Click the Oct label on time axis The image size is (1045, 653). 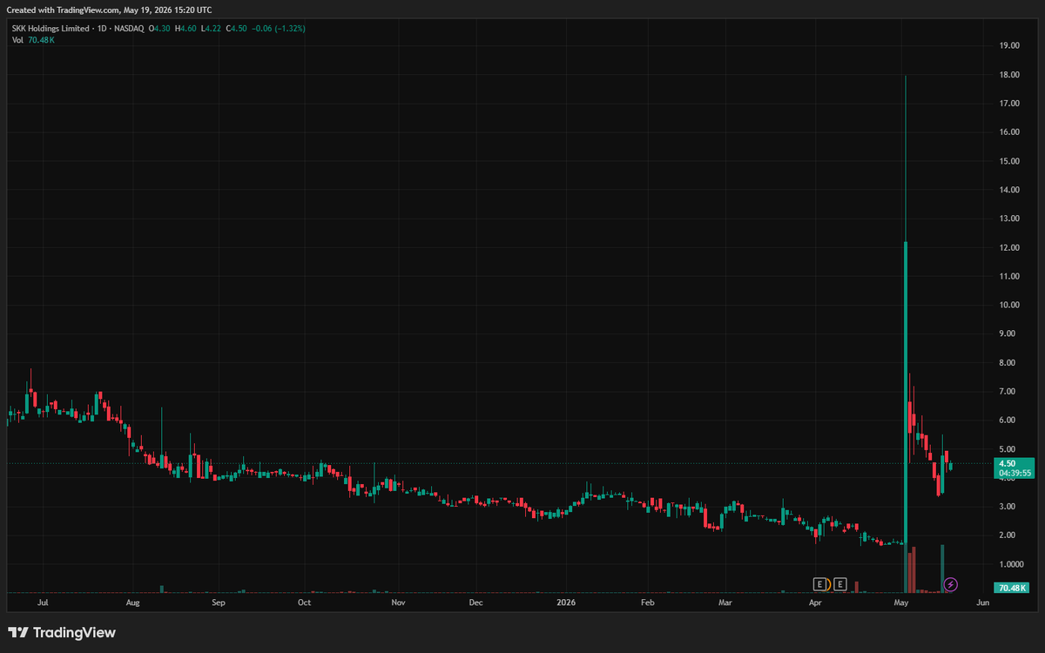click(x=304, y=602)
